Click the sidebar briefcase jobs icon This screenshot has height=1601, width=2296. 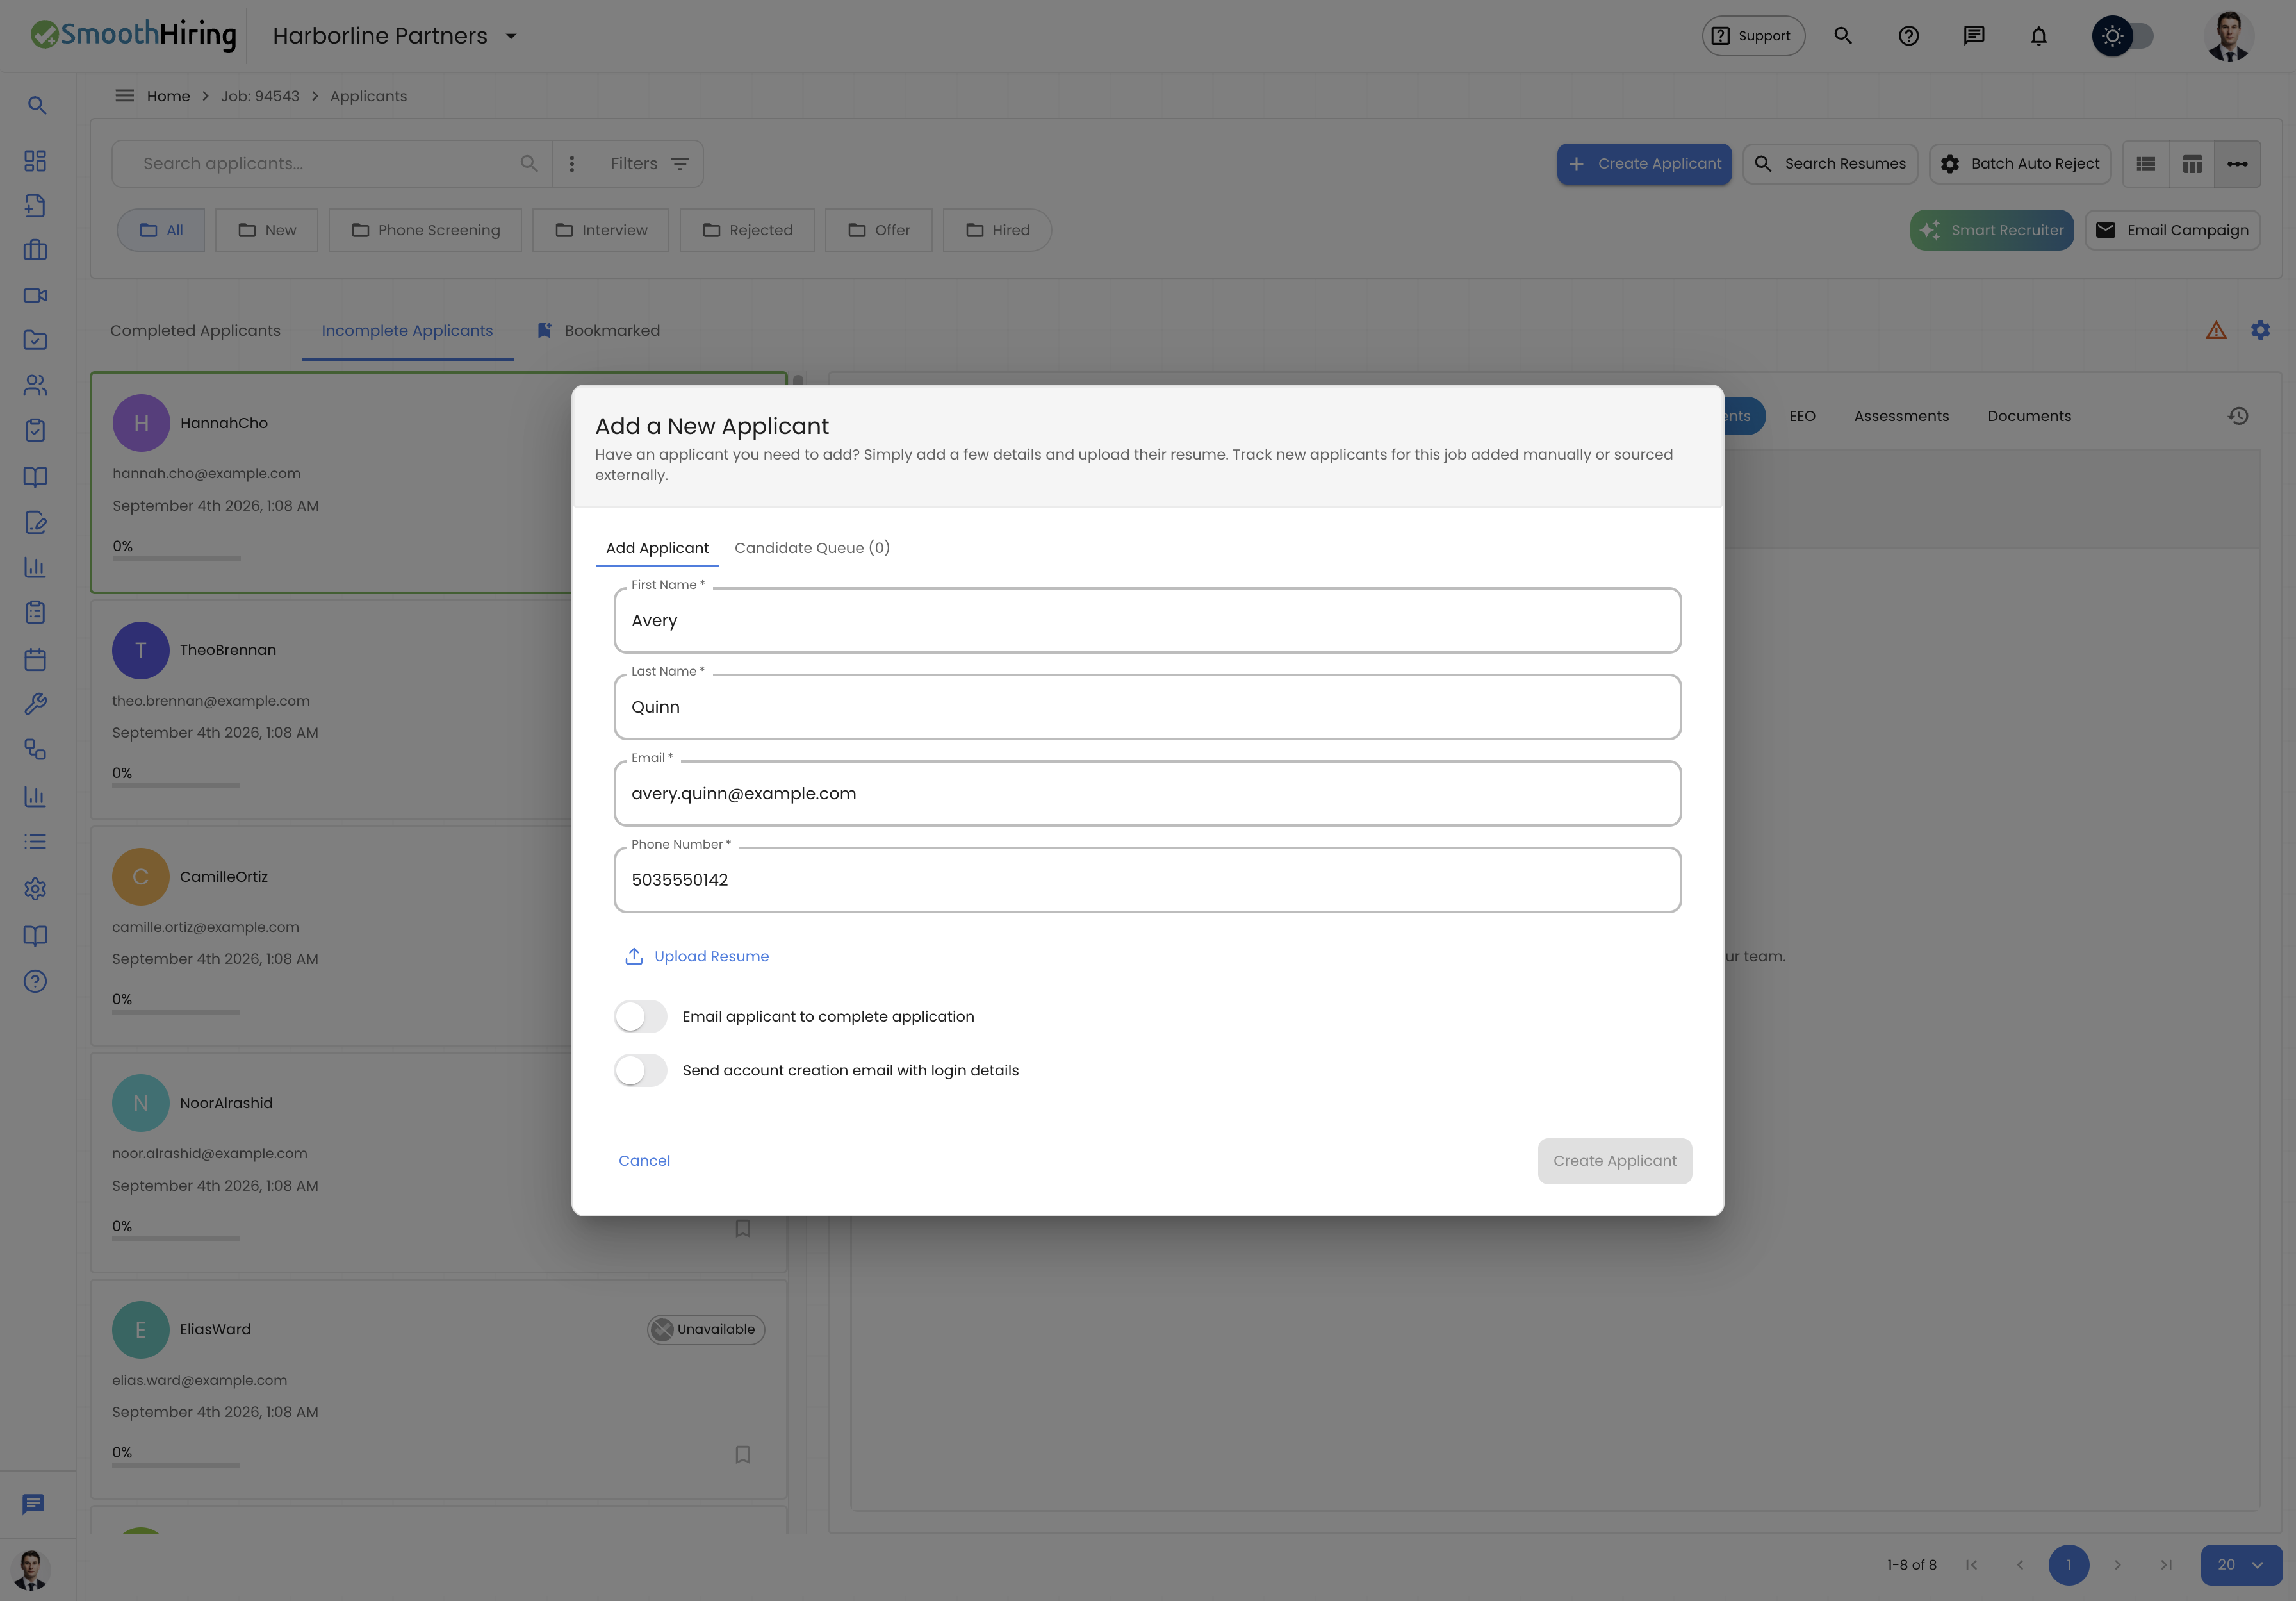coord(36,250)
